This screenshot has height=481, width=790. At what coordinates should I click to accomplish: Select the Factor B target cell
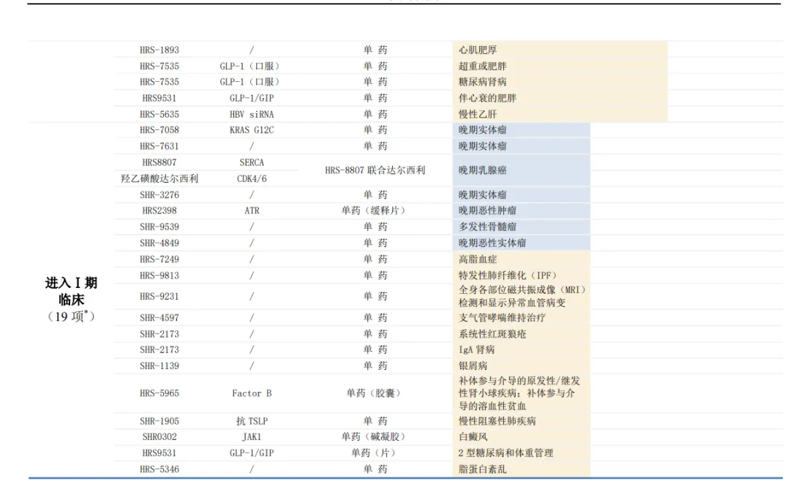(252, 393)
